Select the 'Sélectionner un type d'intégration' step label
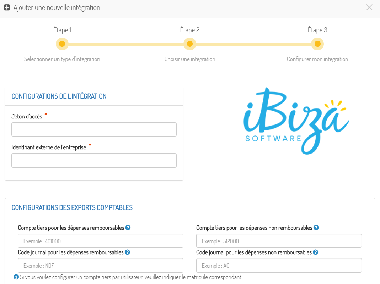380x284 pixels. coord(62,59)
